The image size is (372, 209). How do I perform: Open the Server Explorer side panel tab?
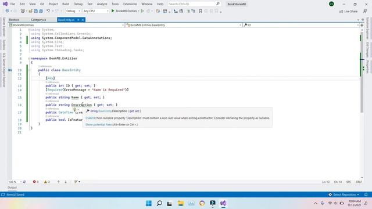click(3, 27)
